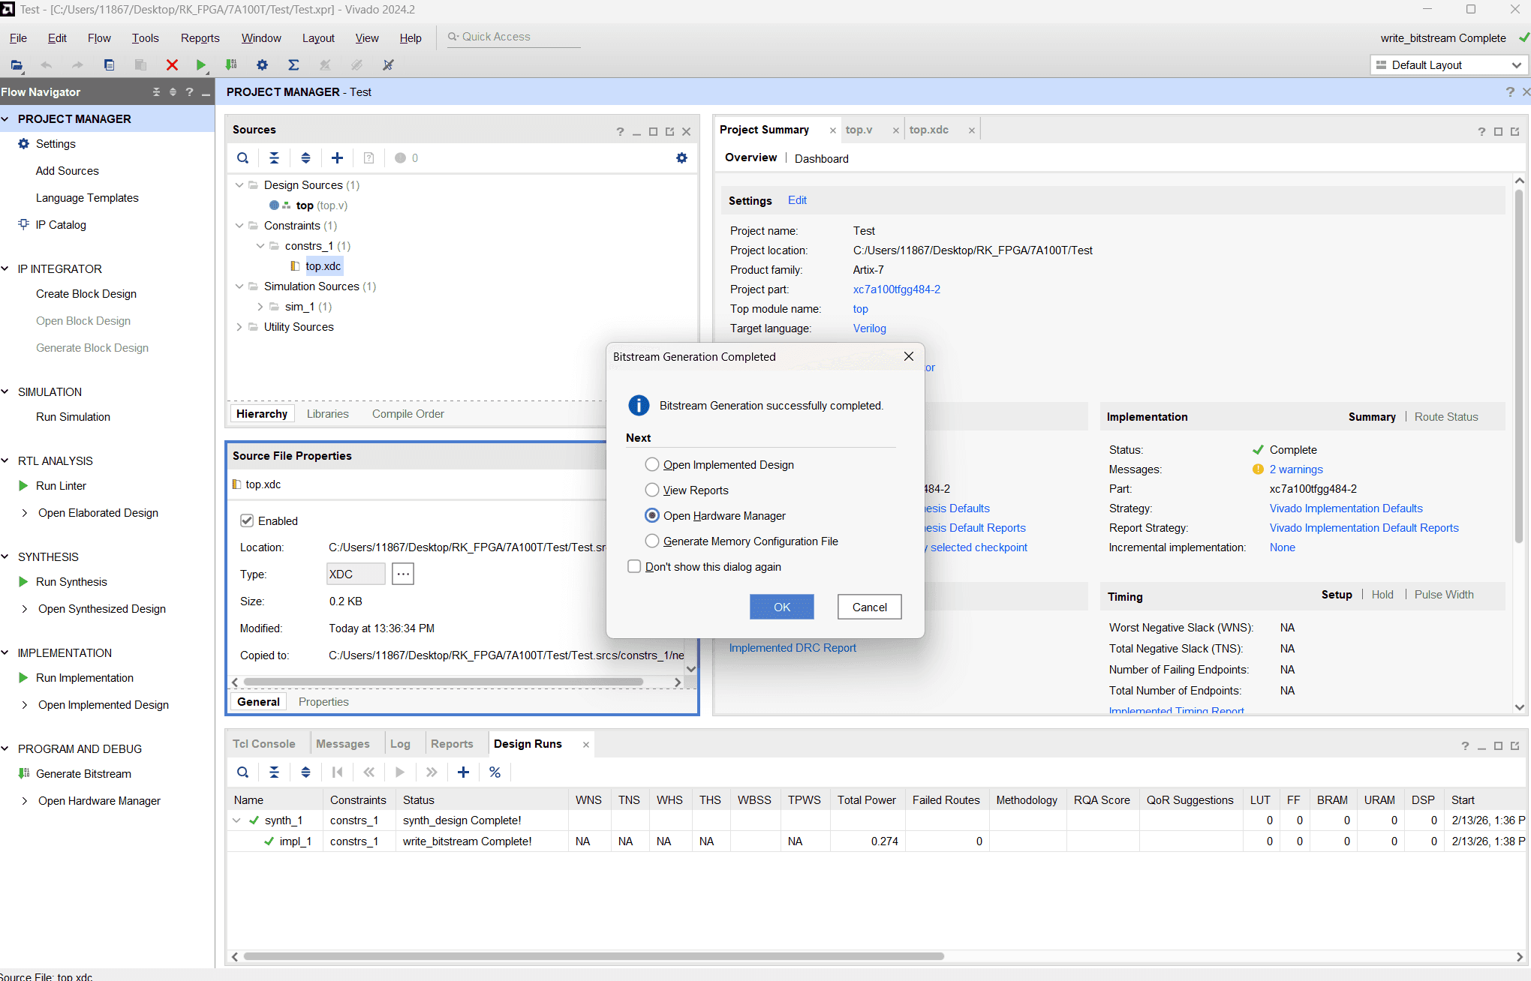Viewport: 1531px width, 981px height.
Task: Click the red Cancel (X) toolbar icon
Action: click(172, 65)
